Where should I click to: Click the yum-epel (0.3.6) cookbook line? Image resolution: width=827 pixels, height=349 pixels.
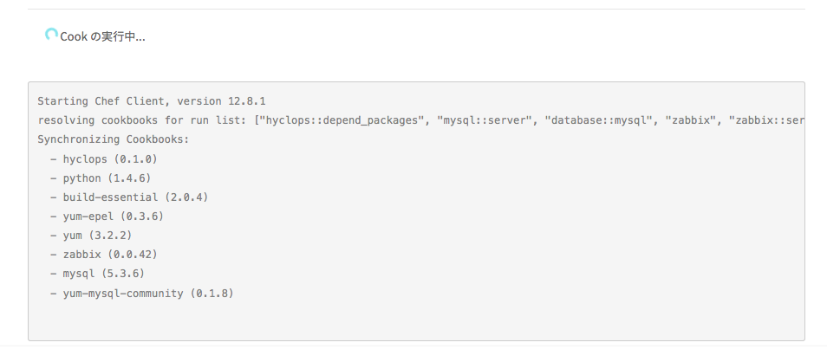(x=107, y=217)
